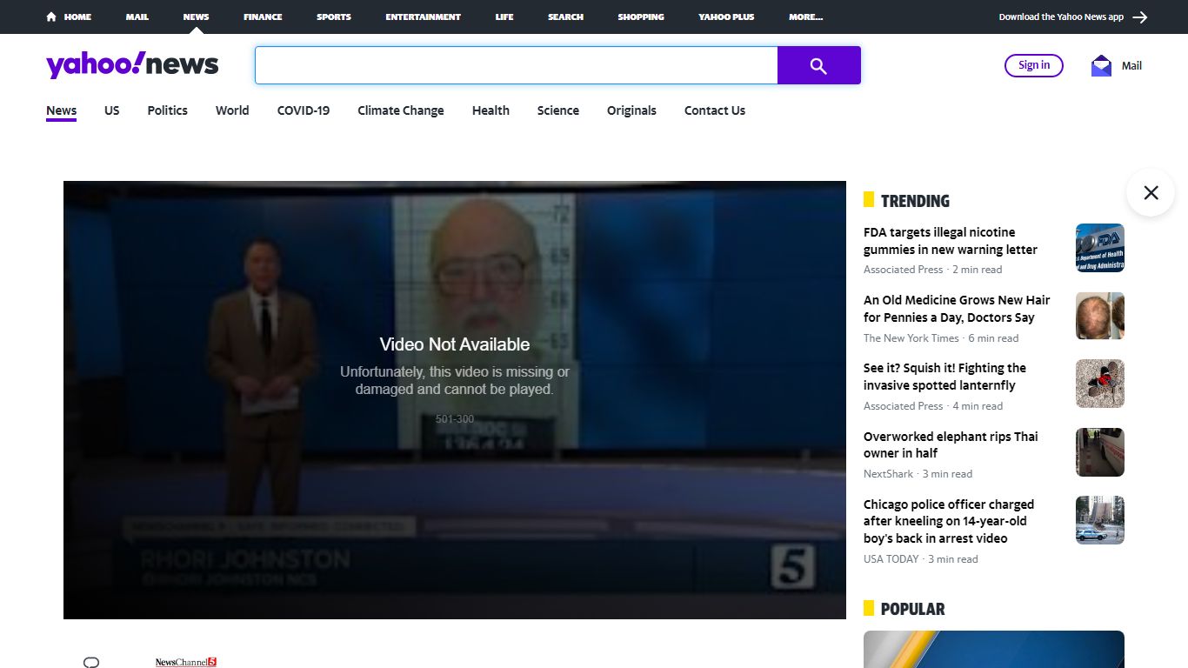This screenshot has width=1188, height=668.
Task: Open Overworked elephant rips Thai owner headline
Action: point(951,444)
